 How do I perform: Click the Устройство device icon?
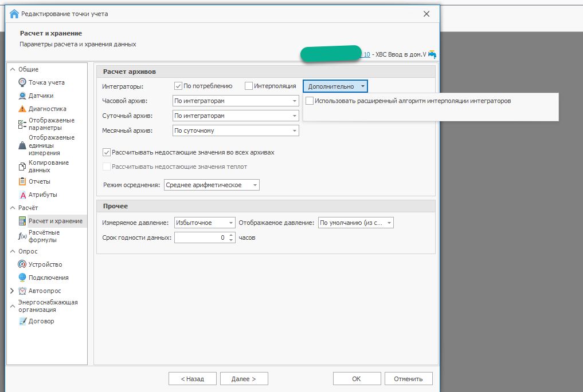[22, 264]
